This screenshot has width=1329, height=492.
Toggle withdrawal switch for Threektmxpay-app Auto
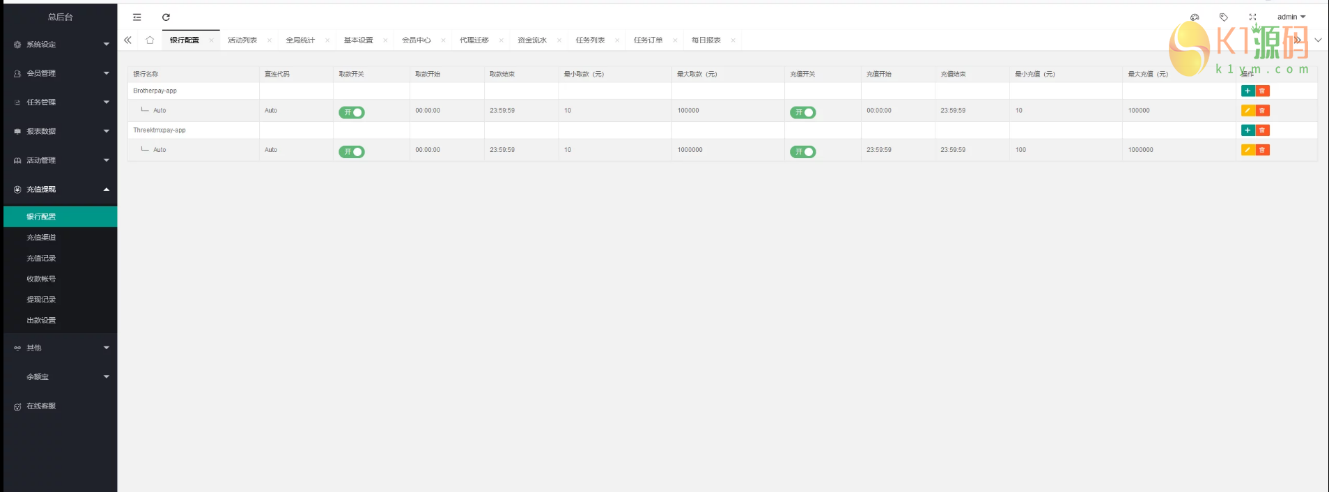tap(352, 152)
